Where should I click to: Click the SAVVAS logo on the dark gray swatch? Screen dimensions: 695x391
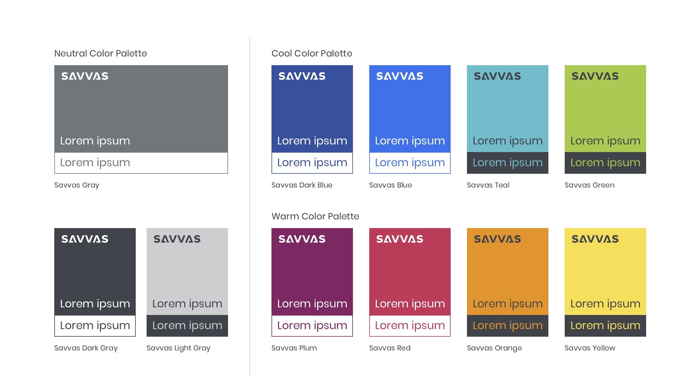click(x=85, y=239)
